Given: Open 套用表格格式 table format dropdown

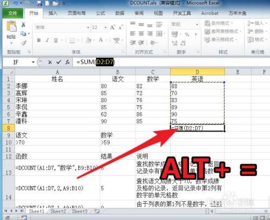Looking at the screenshot, I should pyautogui.click(x=223, y=31).
